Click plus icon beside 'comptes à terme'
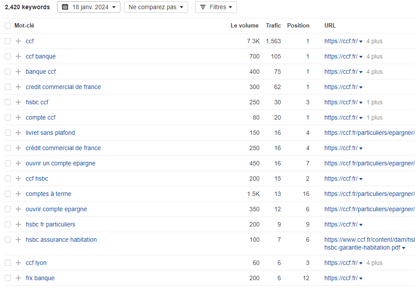This screenshot has height=288, width=415. [18, 194]
